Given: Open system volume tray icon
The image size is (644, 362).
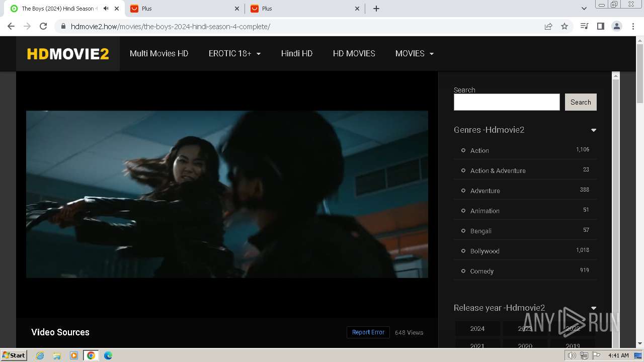Looking at the screenshot, I should point(572,355).
